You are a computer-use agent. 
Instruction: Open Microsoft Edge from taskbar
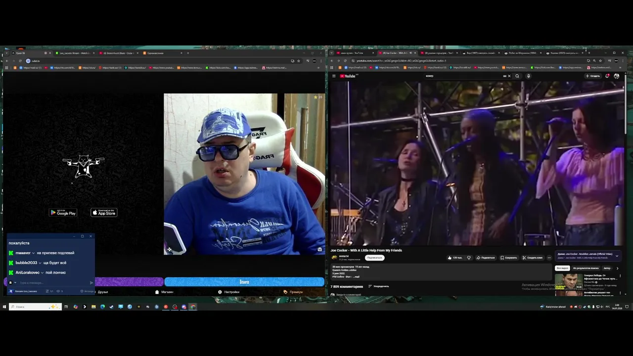tap(102, 307)
